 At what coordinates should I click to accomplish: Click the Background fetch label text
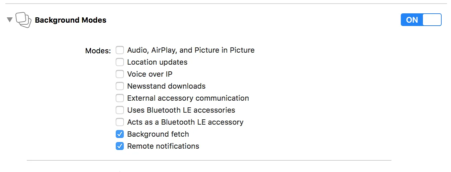[158, 134]
